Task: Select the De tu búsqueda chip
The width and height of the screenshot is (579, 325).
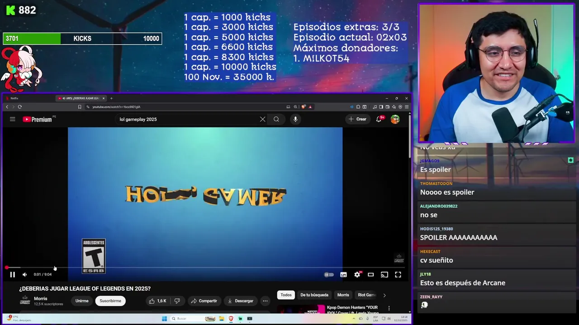Action: click(314, 295)
